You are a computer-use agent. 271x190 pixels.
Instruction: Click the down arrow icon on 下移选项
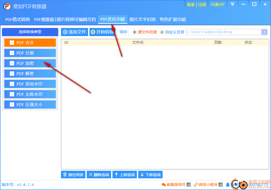coord(142,175)
